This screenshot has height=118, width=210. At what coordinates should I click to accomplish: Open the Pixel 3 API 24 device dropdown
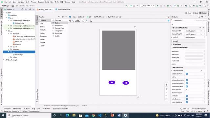point(147,6)
